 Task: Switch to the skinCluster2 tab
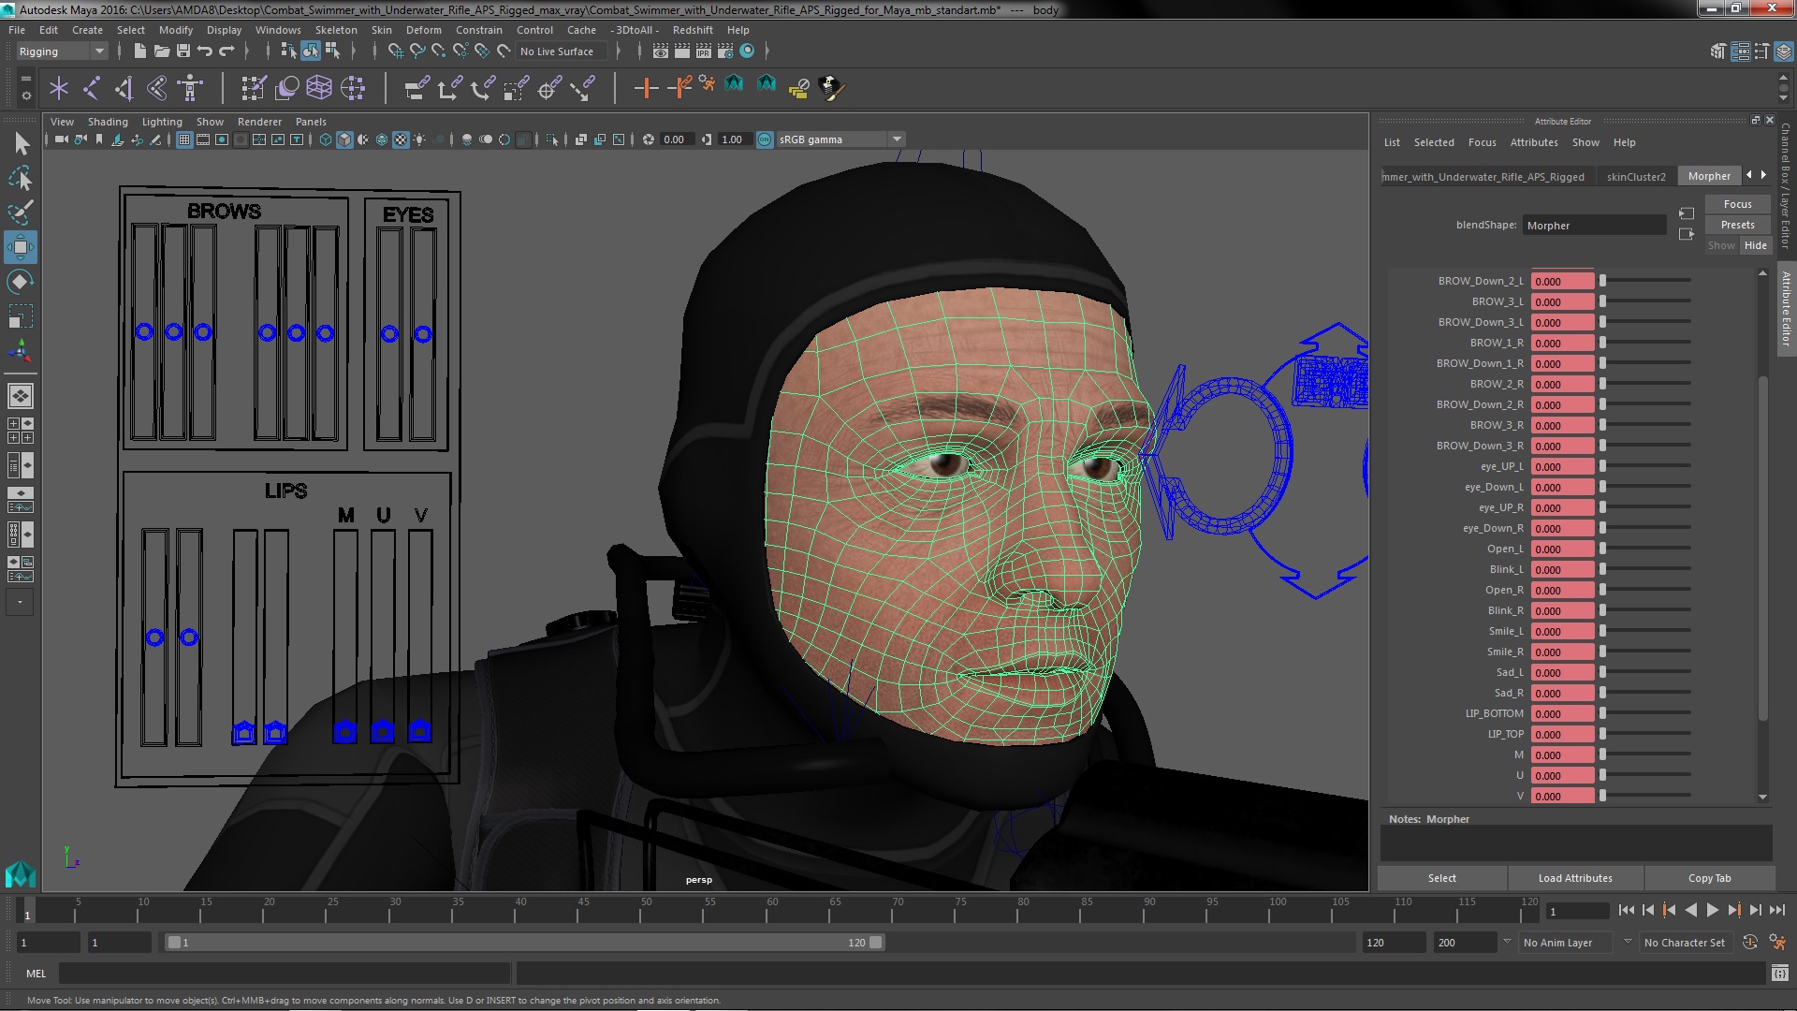click(x=1635, y=176)
